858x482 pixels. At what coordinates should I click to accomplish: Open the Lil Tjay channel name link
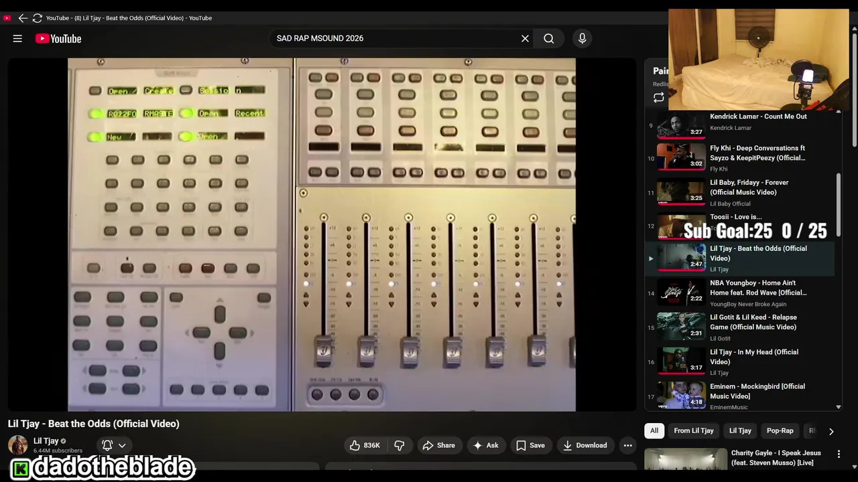click(x=46, y=441)
